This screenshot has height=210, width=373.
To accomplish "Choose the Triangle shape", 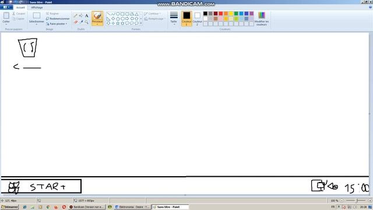I will [x=136, y=14].
